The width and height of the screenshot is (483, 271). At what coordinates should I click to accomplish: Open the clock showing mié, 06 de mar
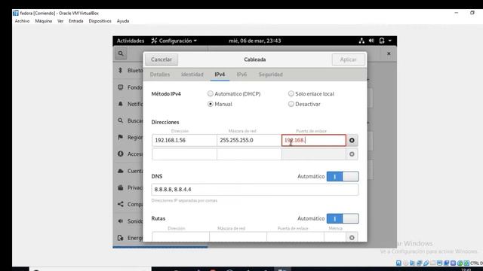255,41
